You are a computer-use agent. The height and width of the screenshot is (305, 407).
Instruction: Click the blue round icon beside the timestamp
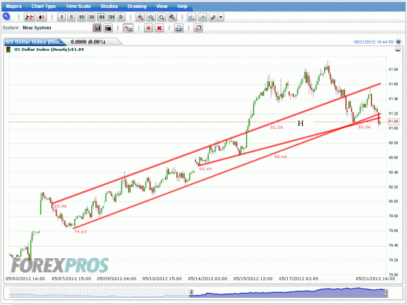pos(398,42)
